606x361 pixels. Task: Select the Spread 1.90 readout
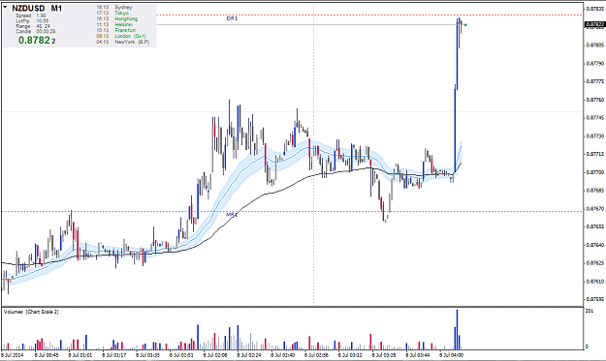[x=31, y=15]
